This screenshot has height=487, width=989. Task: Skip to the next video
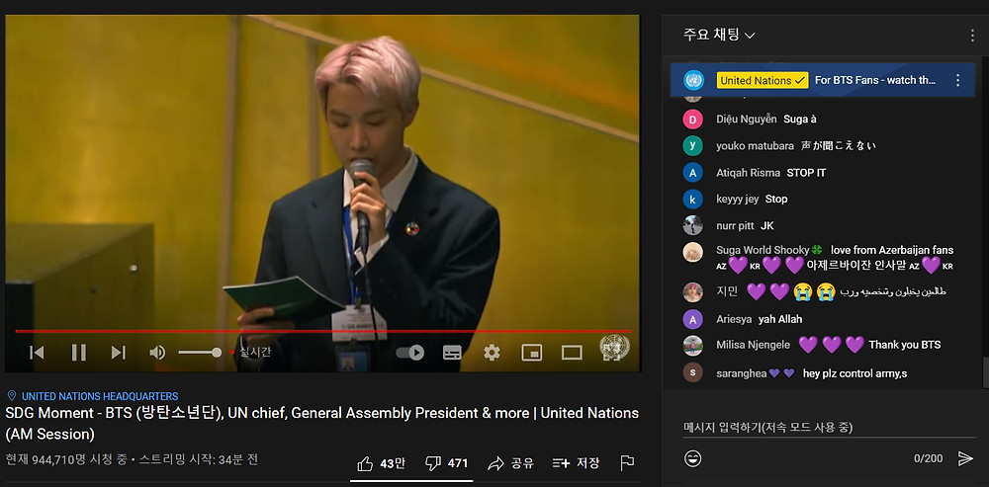pyautogui.click(x=119, y=353)
